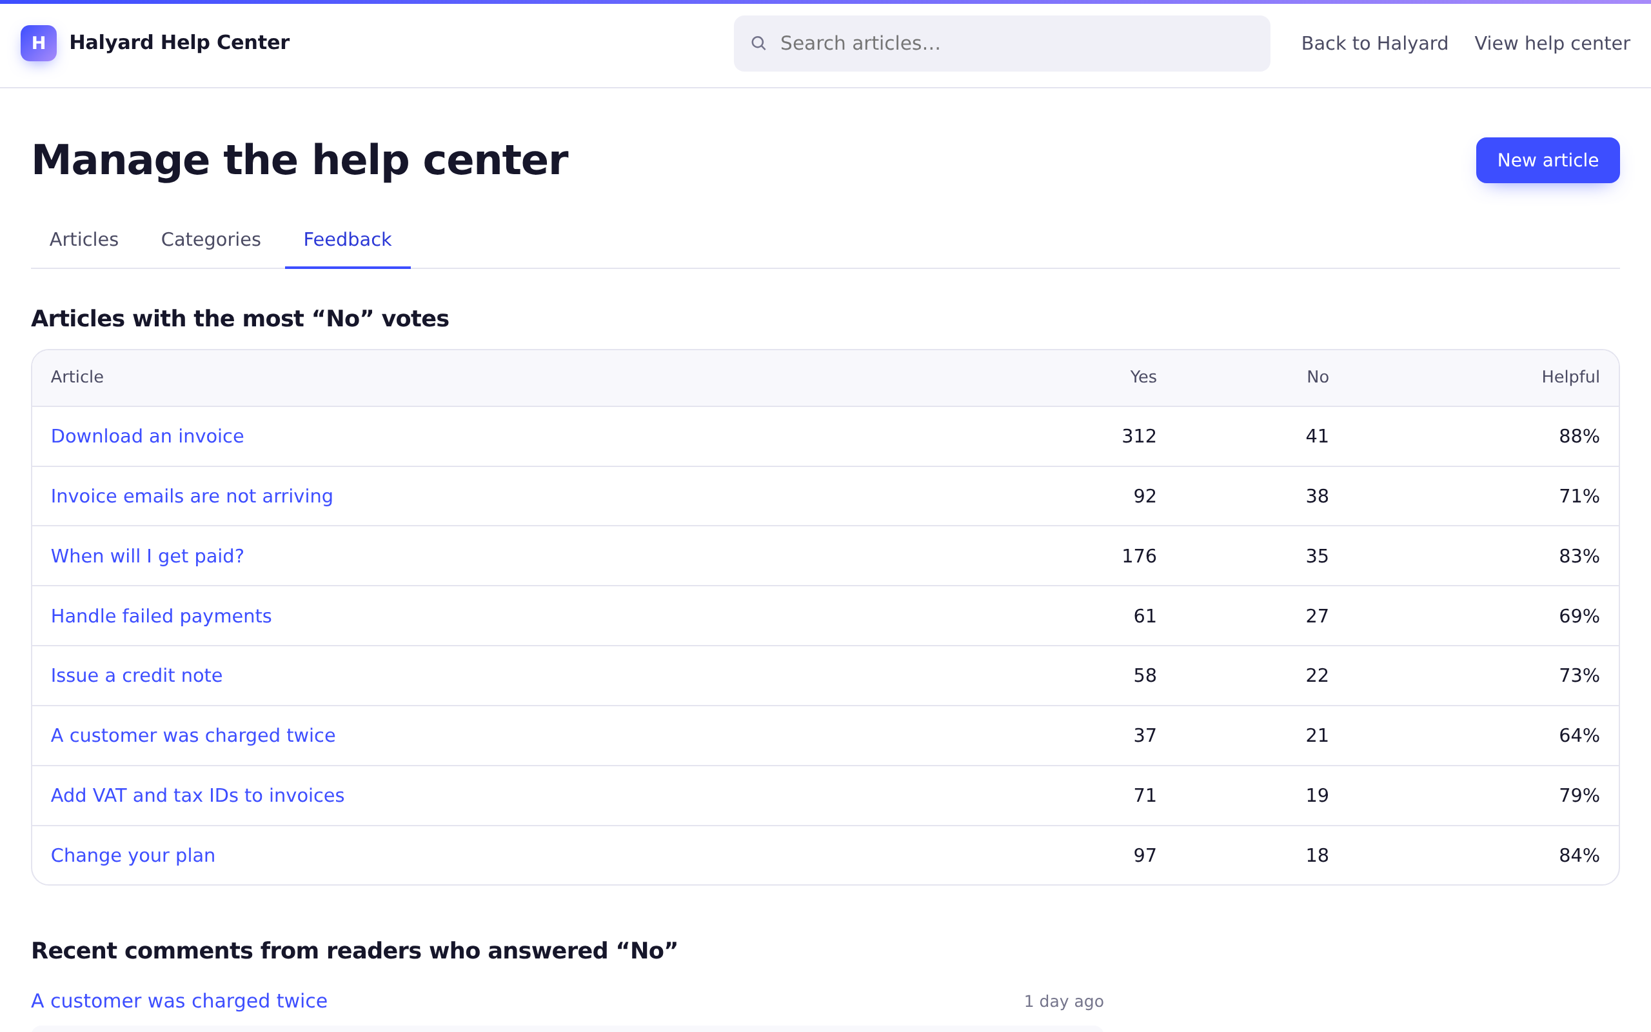The image size is (1651, 1032).
Task: Click the 64% helpful value
Action: click(1579, 736)
